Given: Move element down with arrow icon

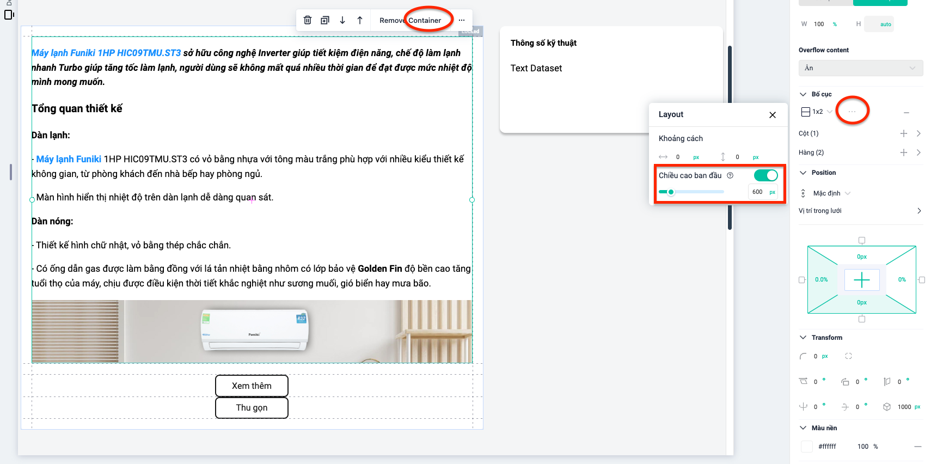Looking at the screenshot, I should click(x=342, y=20).
